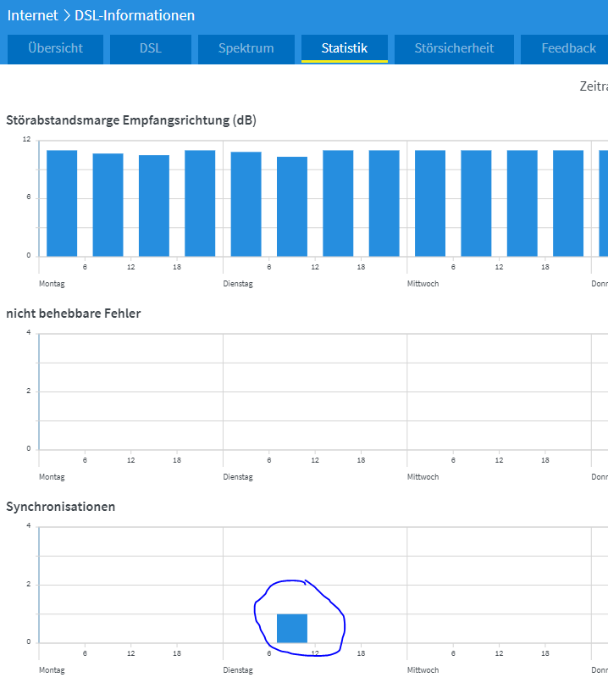Viewport: 608px width, 694px height.
Task: Click the active Statistik tab
Action: (344, 48)
